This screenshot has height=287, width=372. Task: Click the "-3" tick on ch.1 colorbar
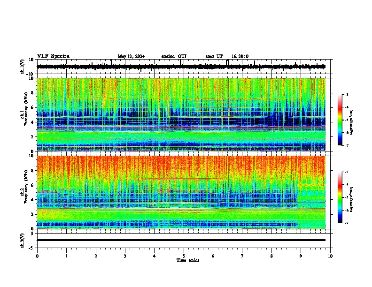pos(346,94)
